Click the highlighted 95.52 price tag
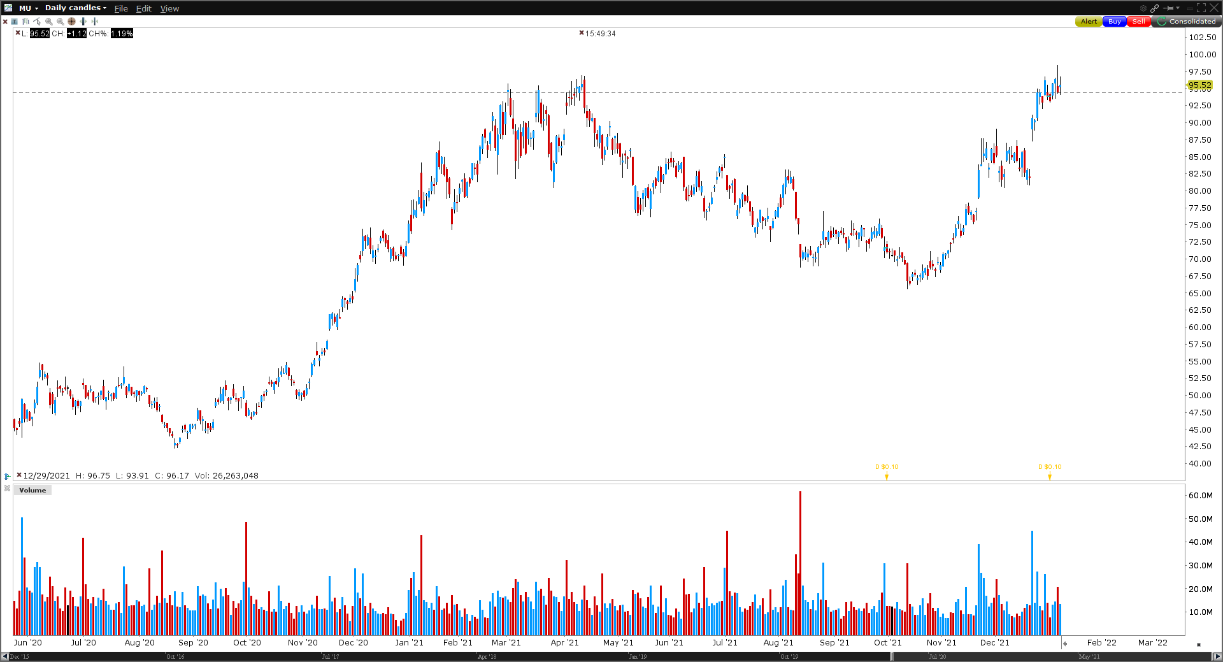Screen dimensions: 1223x662 tap(1199, 85)
